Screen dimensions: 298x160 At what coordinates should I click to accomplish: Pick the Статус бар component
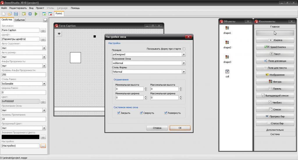[x=275, y=123]
